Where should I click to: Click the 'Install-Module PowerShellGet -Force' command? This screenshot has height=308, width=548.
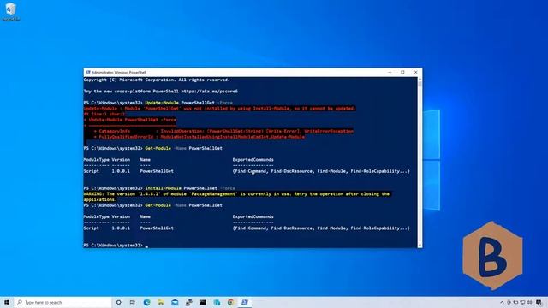(x=190, y=188)
